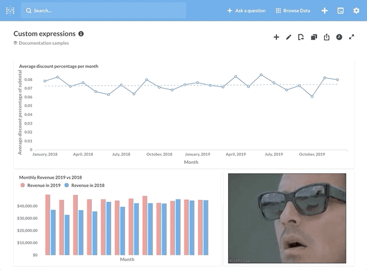Show dashboard info next to Custom expressions
Viewport: 367px width, 270px height.
pyautogui.click(x=81, y=34)
